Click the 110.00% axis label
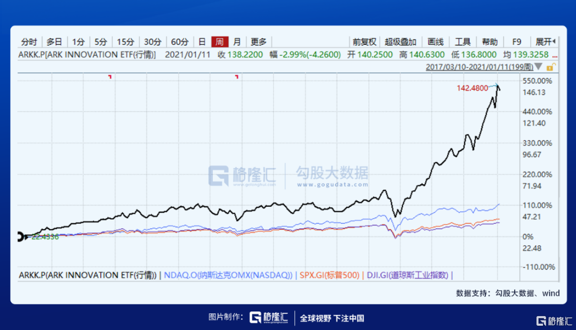Screen dimensions: 576x330 point(537,205)
